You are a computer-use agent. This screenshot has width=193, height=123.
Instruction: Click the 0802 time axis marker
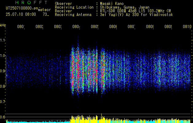(x=39, y=26)
